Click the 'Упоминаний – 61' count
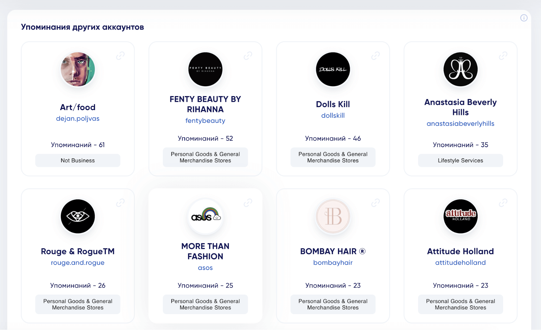The image size is (541, 330). 78,145
